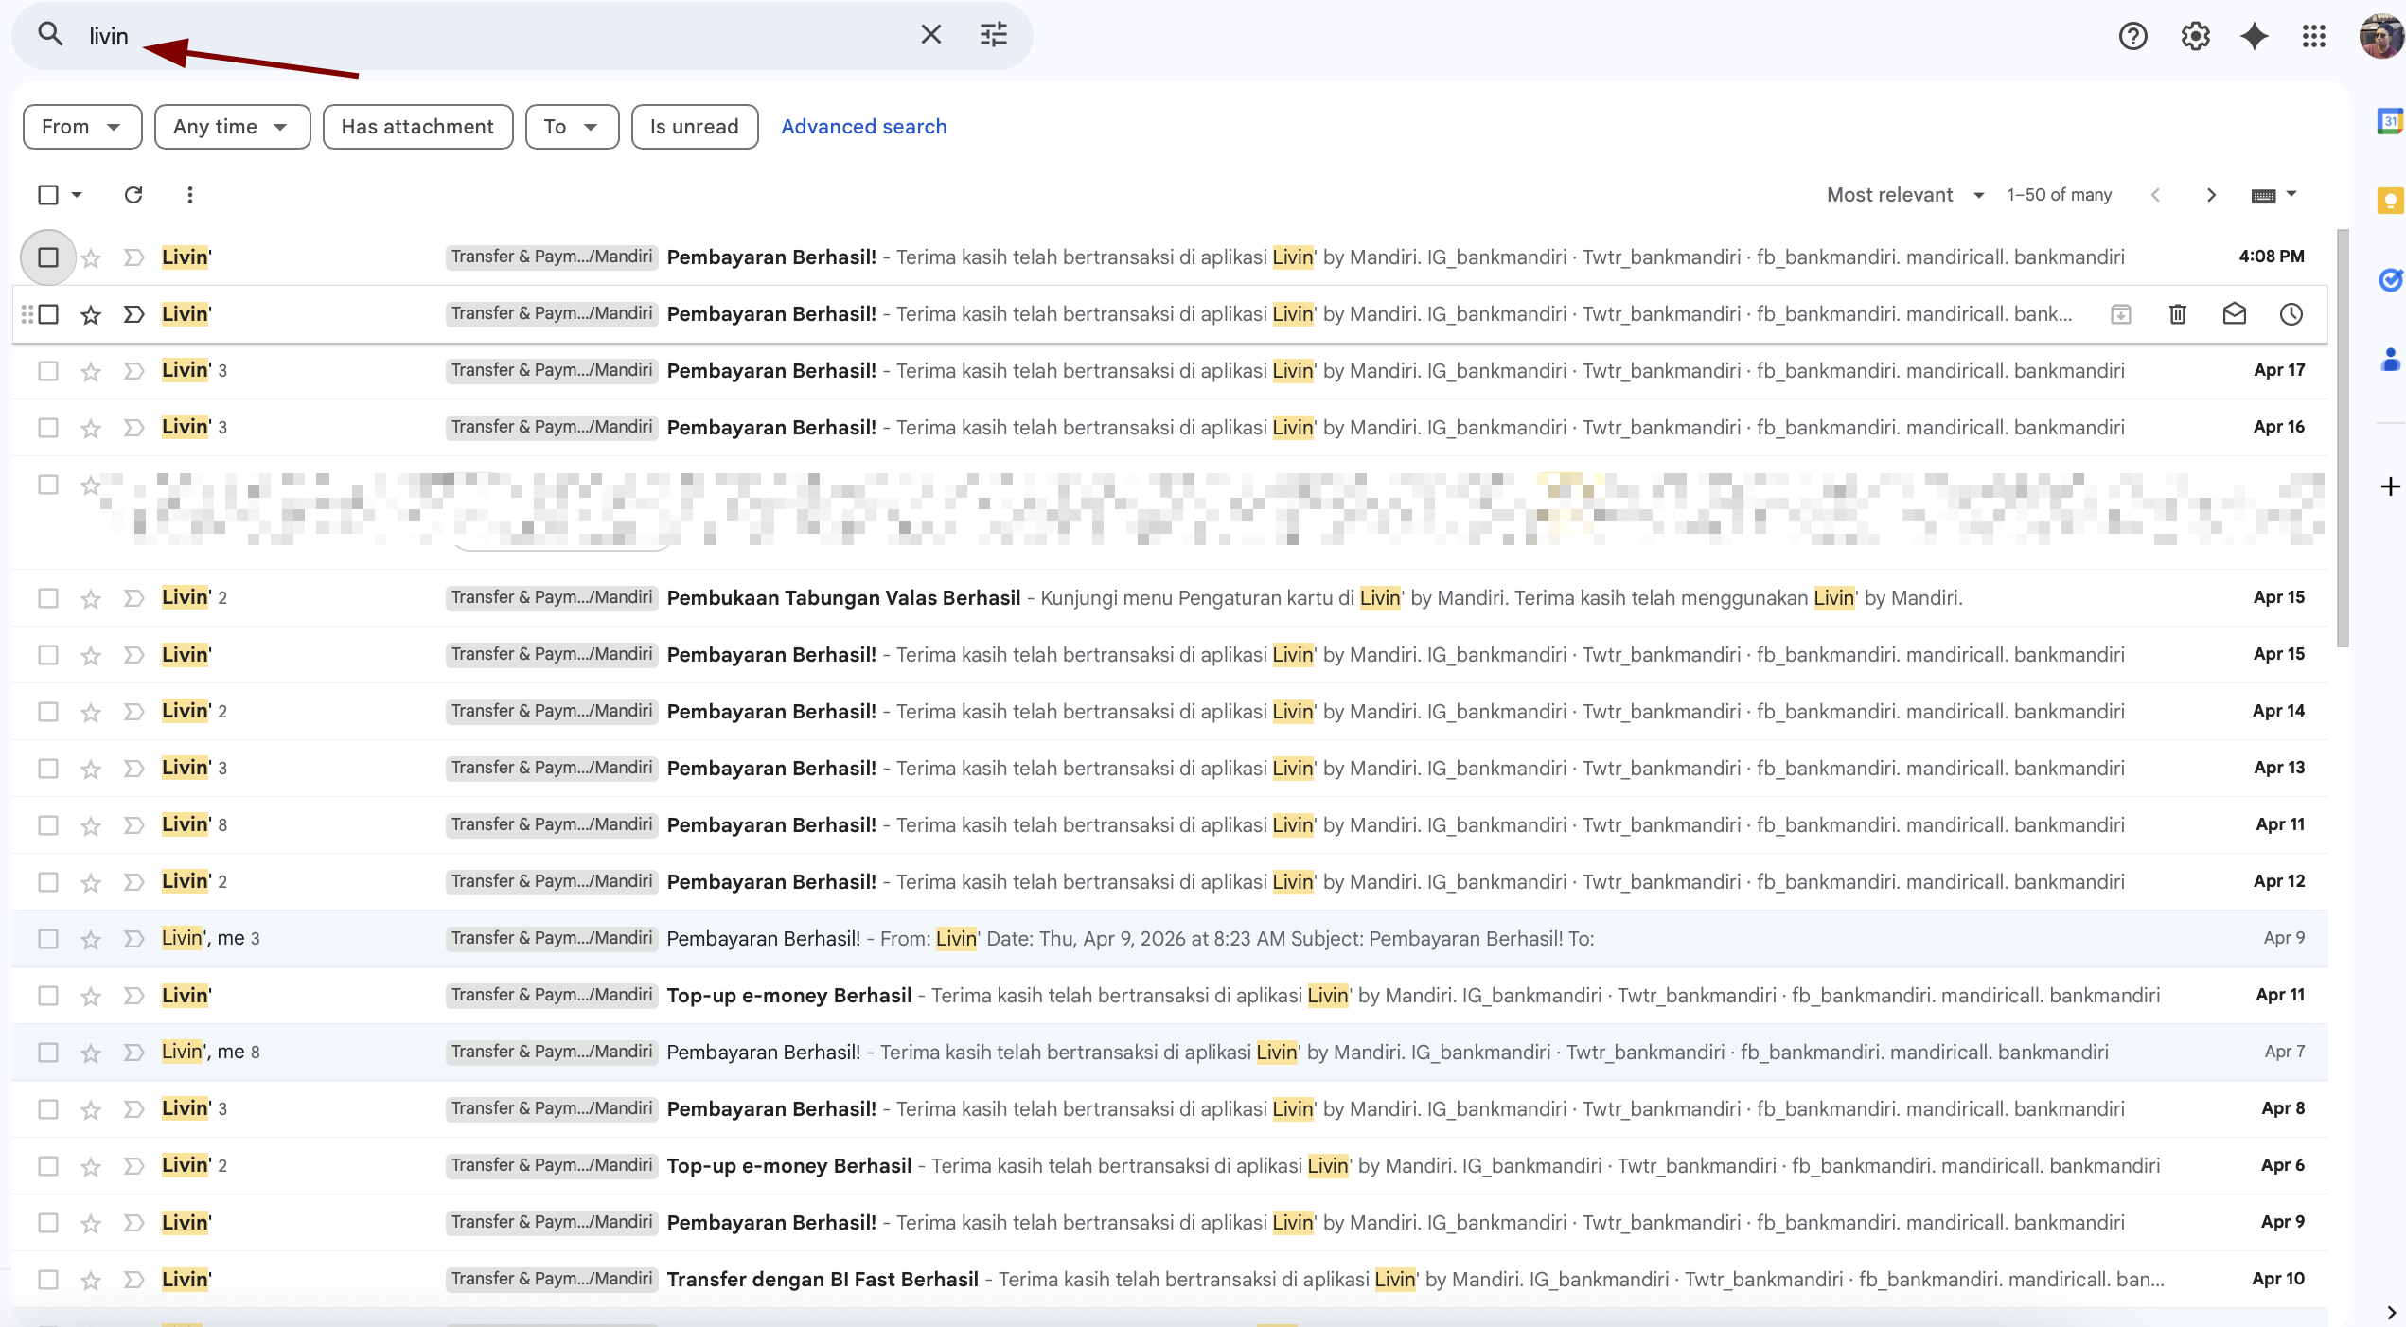This screenshot has width=2406, height=1327.
Task: Toggle Has attachment filter chip
Action: click(417, 127)
